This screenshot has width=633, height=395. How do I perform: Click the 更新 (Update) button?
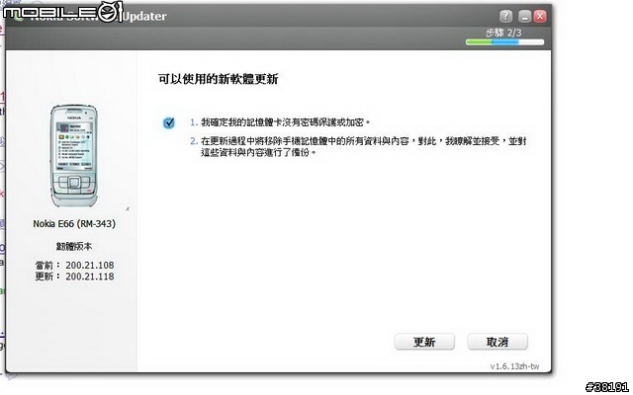(424, 342)
